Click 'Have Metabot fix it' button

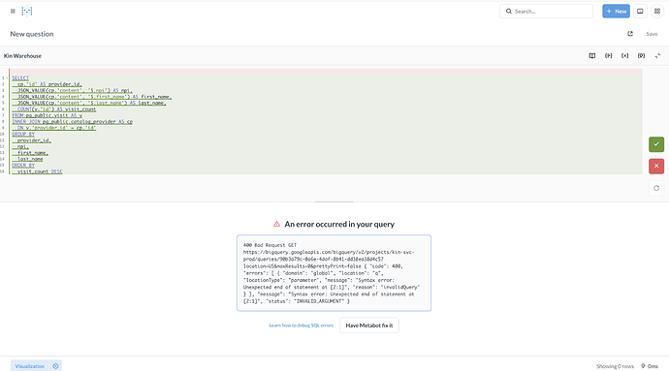click(x=369, y=325)
